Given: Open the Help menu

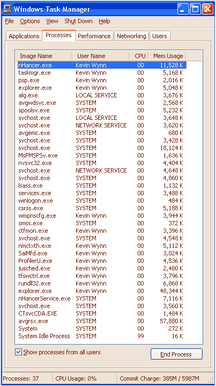Looking at the screenshot, I should (105, 21).
